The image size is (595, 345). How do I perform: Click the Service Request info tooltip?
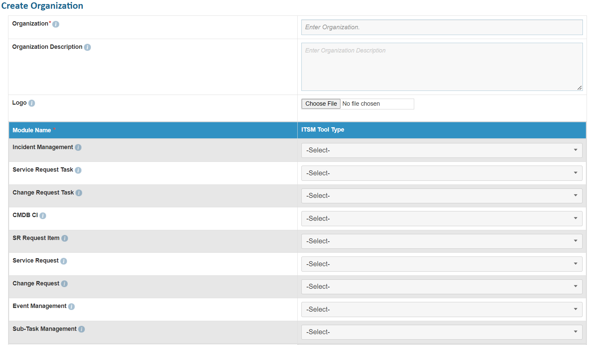pyautogui.click(x=64, y=261)
